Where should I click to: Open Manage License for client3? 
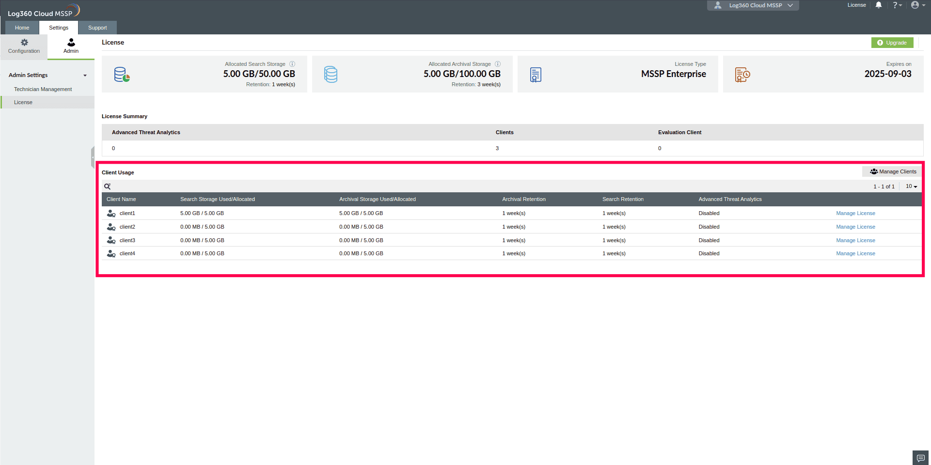point(855,240)
